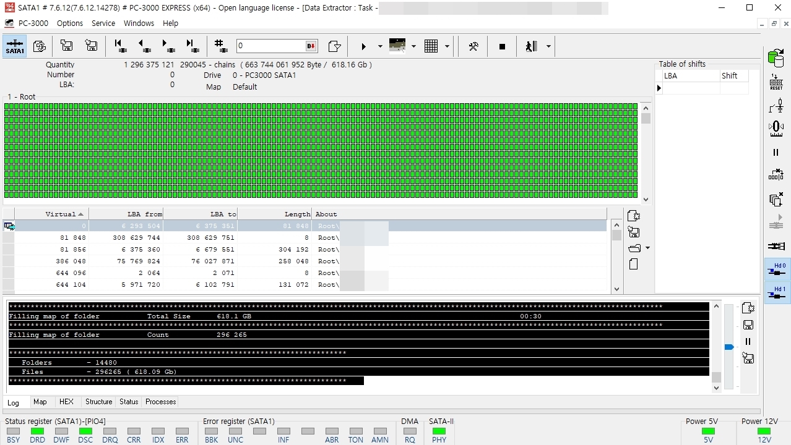The image size is (791, 445).
Task: Open dropdown arrow next to the play button
Action: click(x=380, y=46)
